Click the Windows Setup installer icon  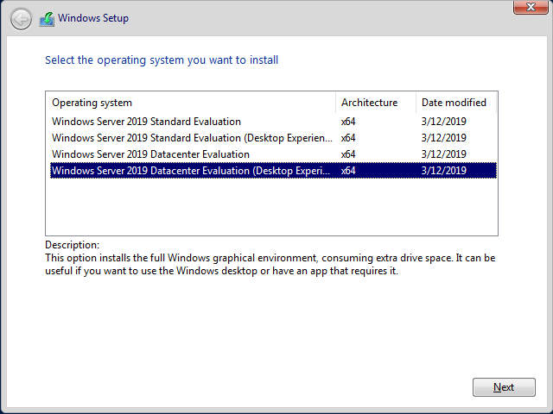(47, 19)
